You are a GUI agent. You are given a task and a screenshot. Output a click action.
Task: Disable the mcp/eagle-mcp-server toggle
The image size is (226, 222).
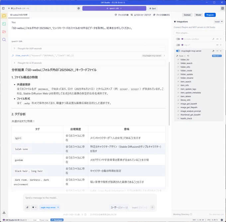pos(178,51)
